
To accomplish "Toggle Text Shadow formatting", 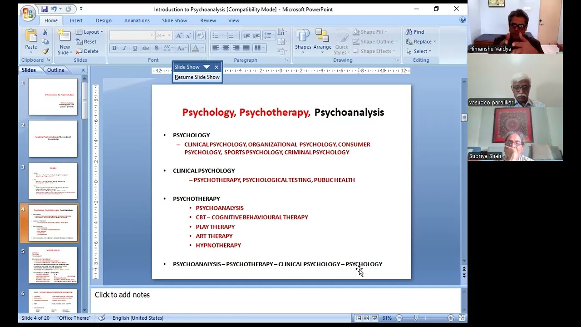I will pyautogui.click(x=156, y=48).
